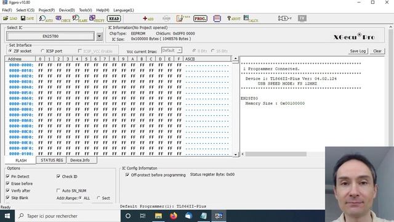Open the Select IC(S) menu
The image size is (394, 222).
click(25, 10)
